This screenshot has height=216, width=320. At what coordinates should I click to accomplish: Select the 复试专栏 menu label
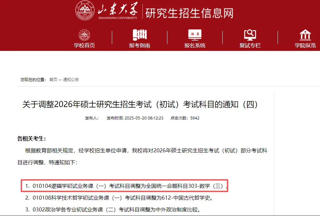click(250, 45)
